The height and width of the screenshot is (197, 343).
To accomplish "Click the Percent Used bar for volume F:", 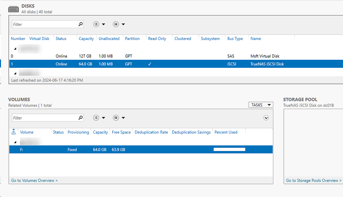I will pos(229,149).
